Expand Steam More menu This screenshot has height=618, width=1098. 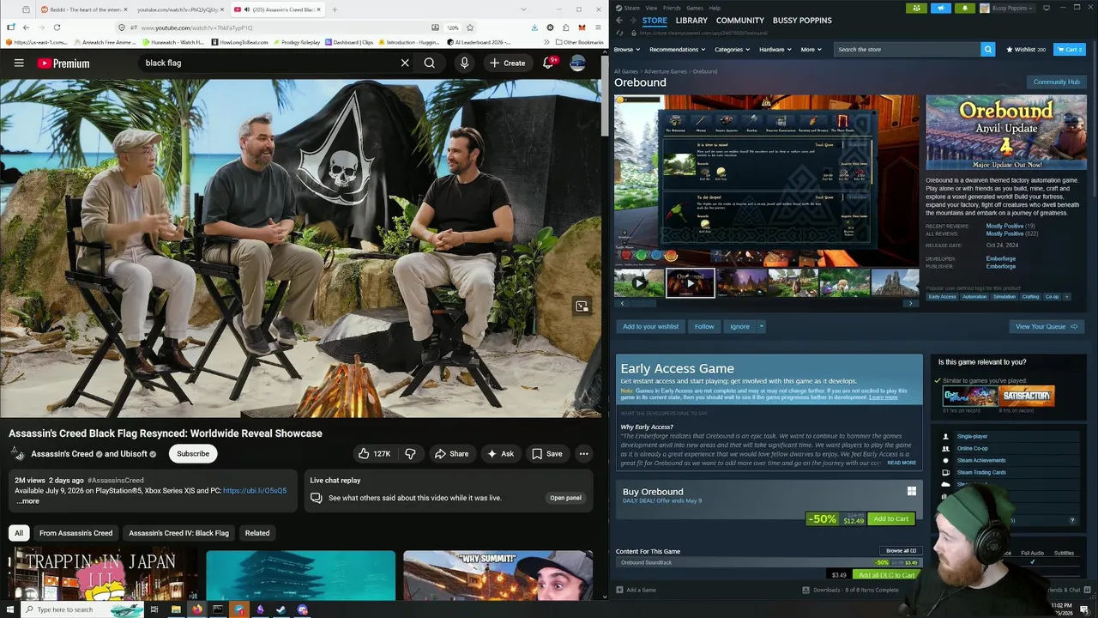pyautogui.click(x=811, y=49)
